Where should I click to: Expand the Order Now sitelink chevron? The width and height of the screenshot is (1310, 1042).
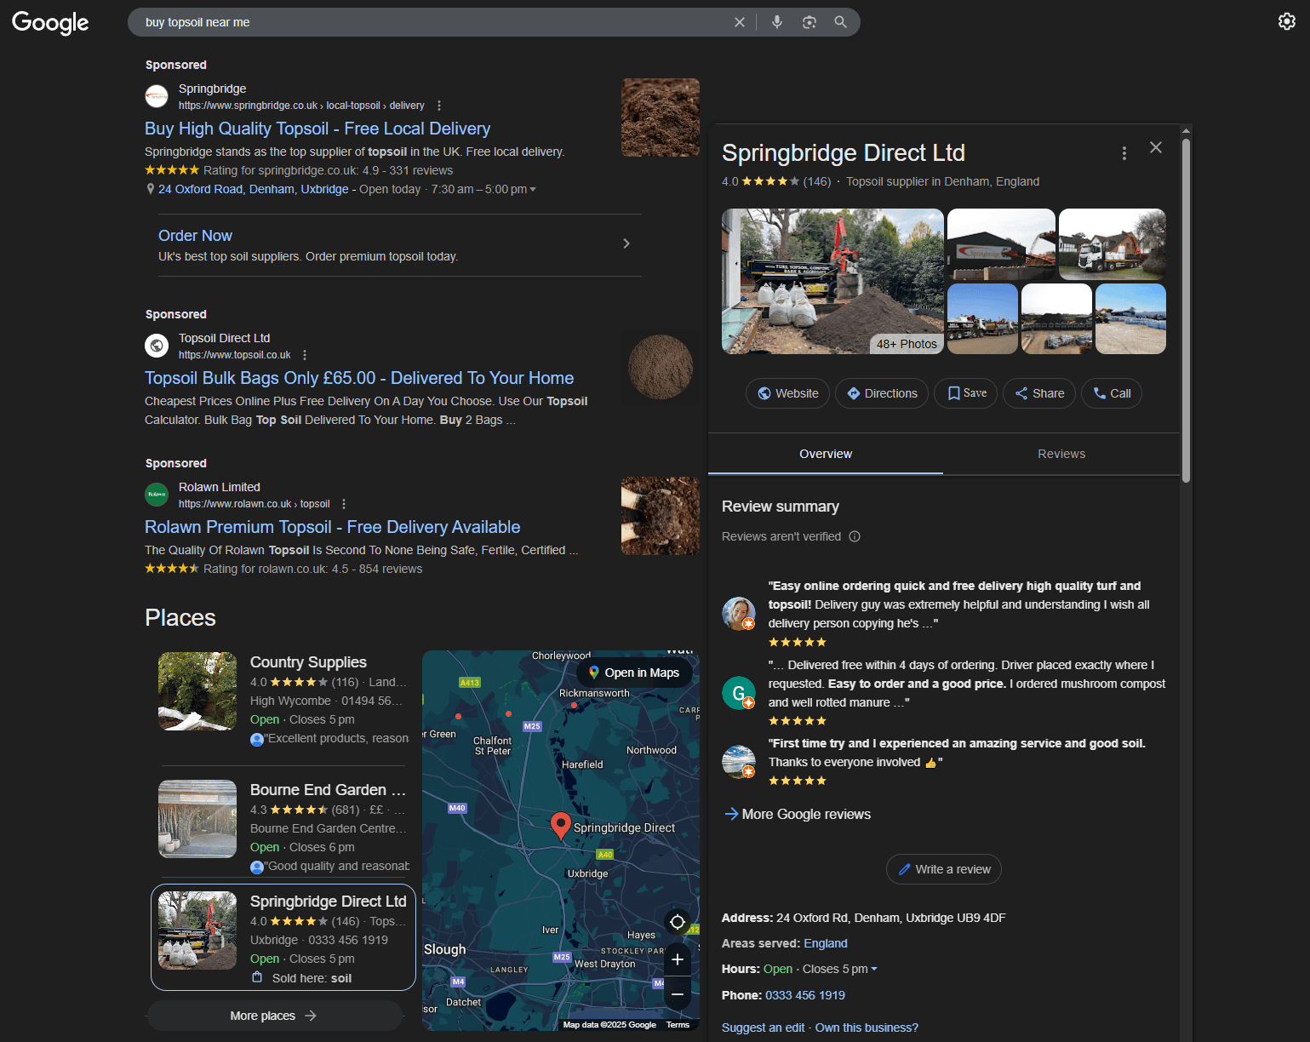pos(626,243)
